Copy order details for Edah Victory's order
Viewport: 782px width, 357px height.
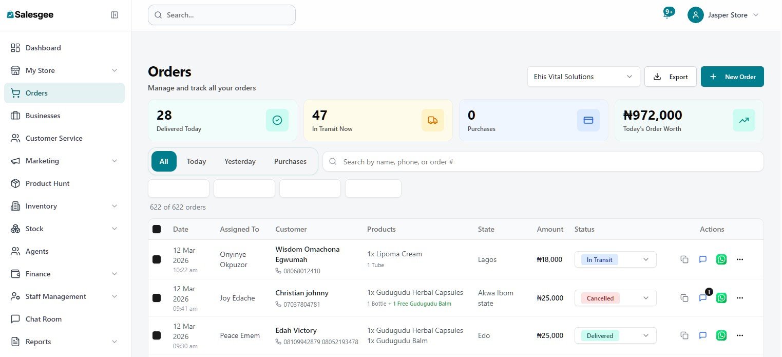684,335
